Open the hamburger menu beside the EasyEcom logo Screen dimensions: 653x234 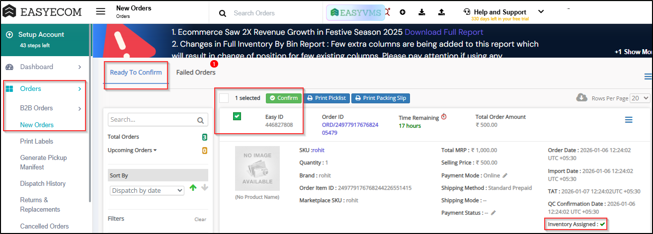coord(100,12)
